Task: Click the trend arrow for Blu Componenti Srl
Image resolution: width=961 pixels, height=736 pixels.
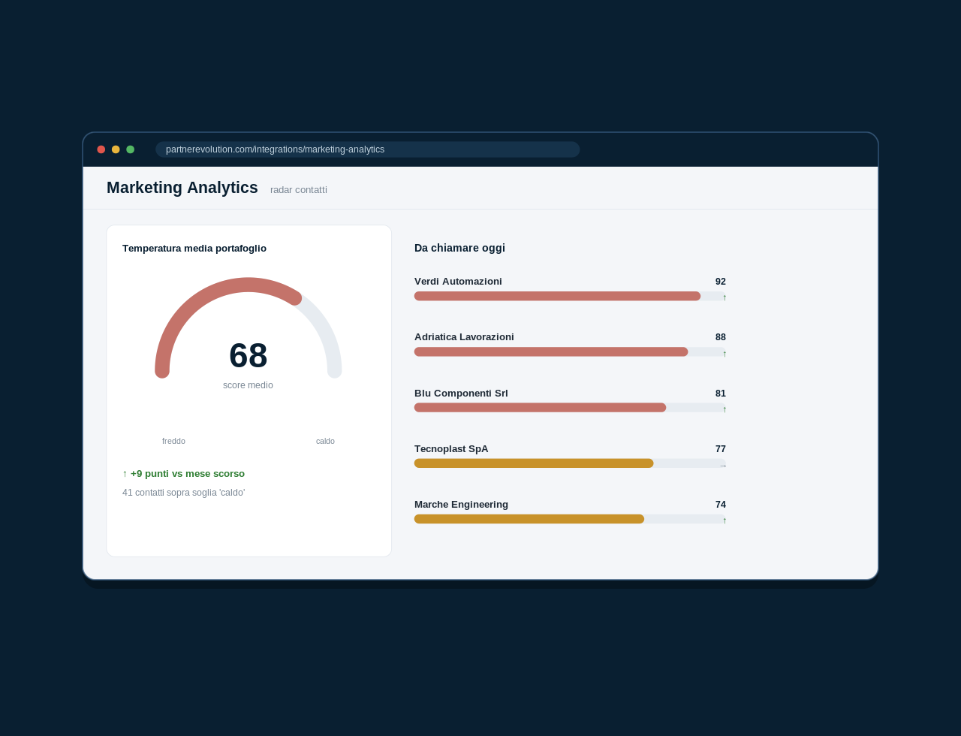Action: (x=725, y=409)
